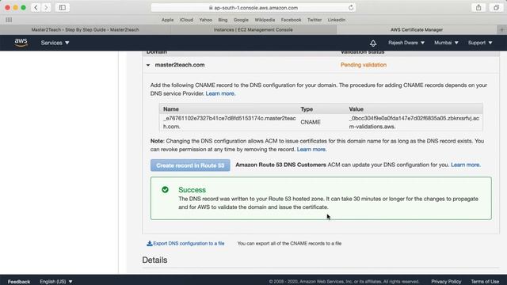Add a new tab with plus button
Screen dimensions: 507x285
tap(501, 30)
